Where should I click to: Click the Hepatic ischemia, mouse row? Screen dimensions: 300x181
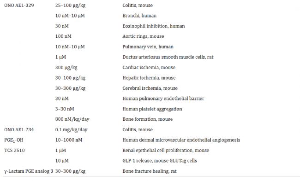pos(149,78)
